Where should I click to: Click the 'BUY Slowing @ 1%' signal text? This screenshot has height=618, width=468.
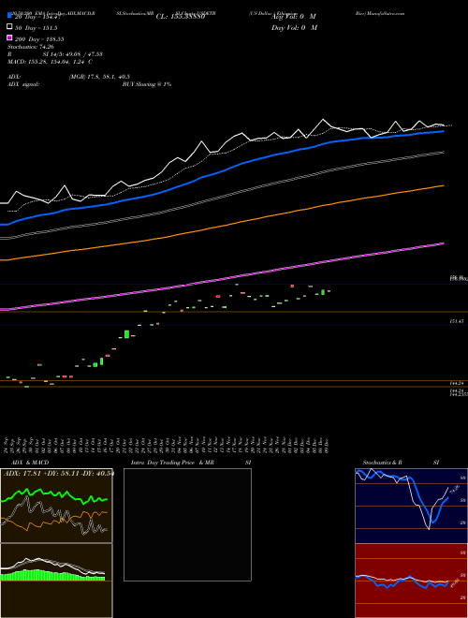click(x=147, y=84)
